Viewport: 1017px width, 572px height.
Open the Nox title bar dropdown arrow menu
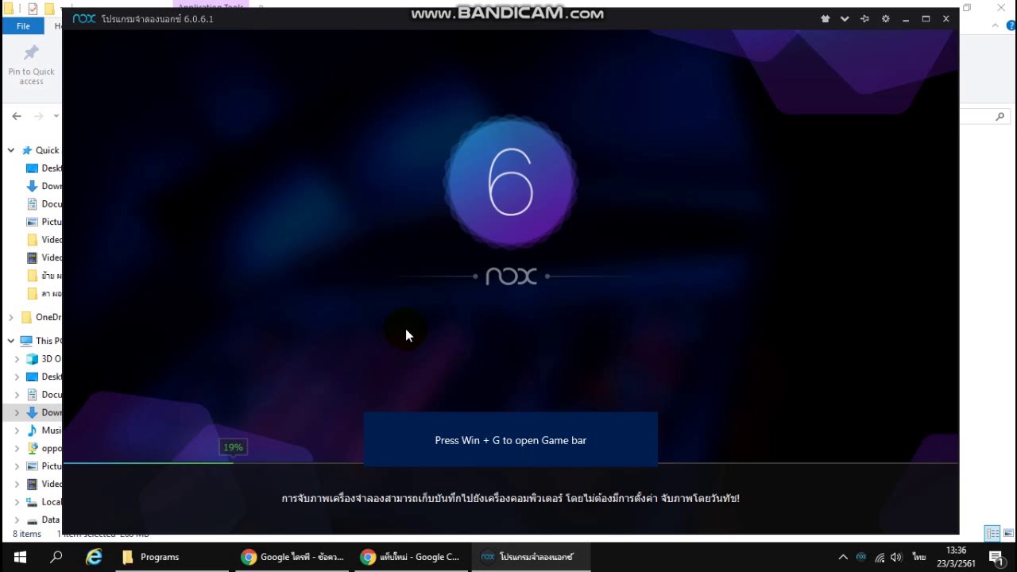coord(845,19)
